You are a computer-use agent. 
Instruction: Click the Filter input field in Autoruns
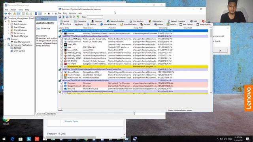[95, 17]
